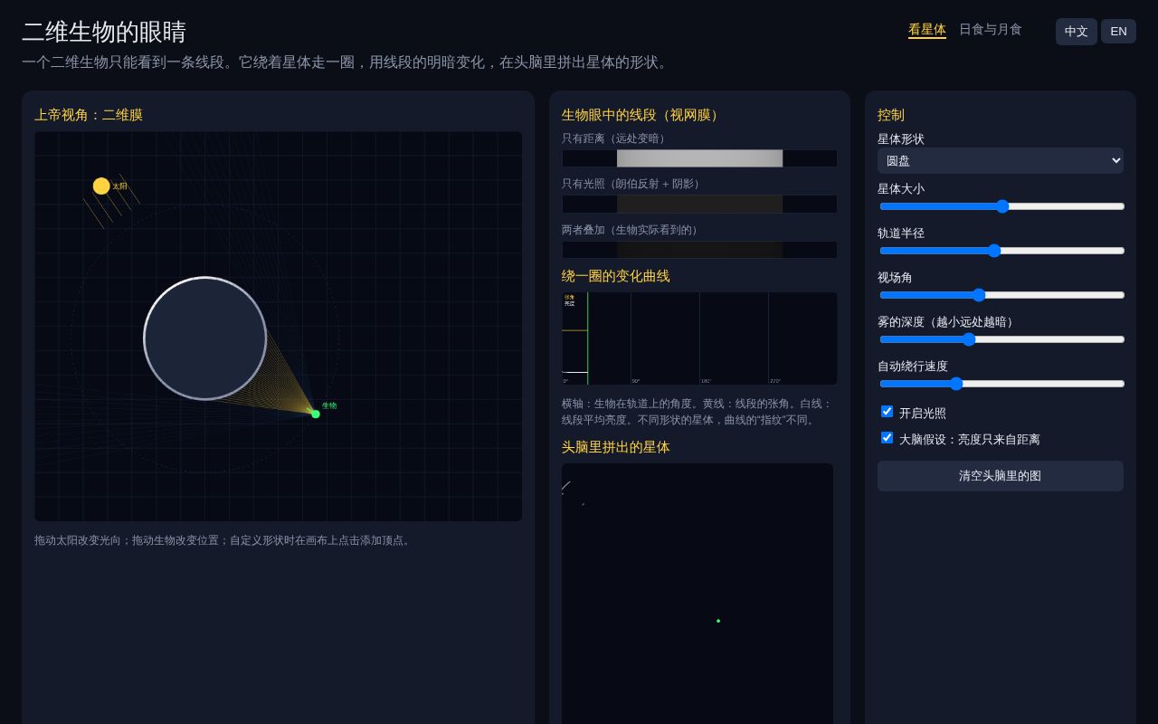Click the hint text starting 拖动太阳改变光向
The height and width of the screenshot is (724, 1158).
(224, 540)
